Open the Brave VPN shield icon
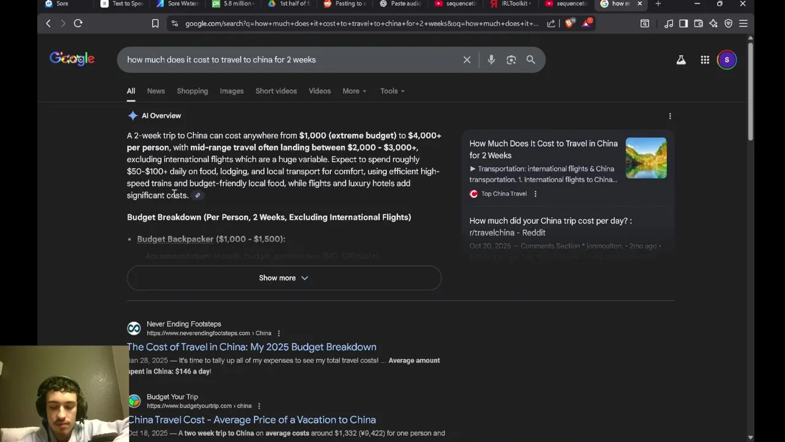 pos(729,23)
